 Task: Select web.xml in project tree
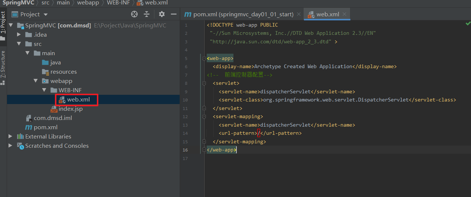pyautogui.click(x=78, y=100)
